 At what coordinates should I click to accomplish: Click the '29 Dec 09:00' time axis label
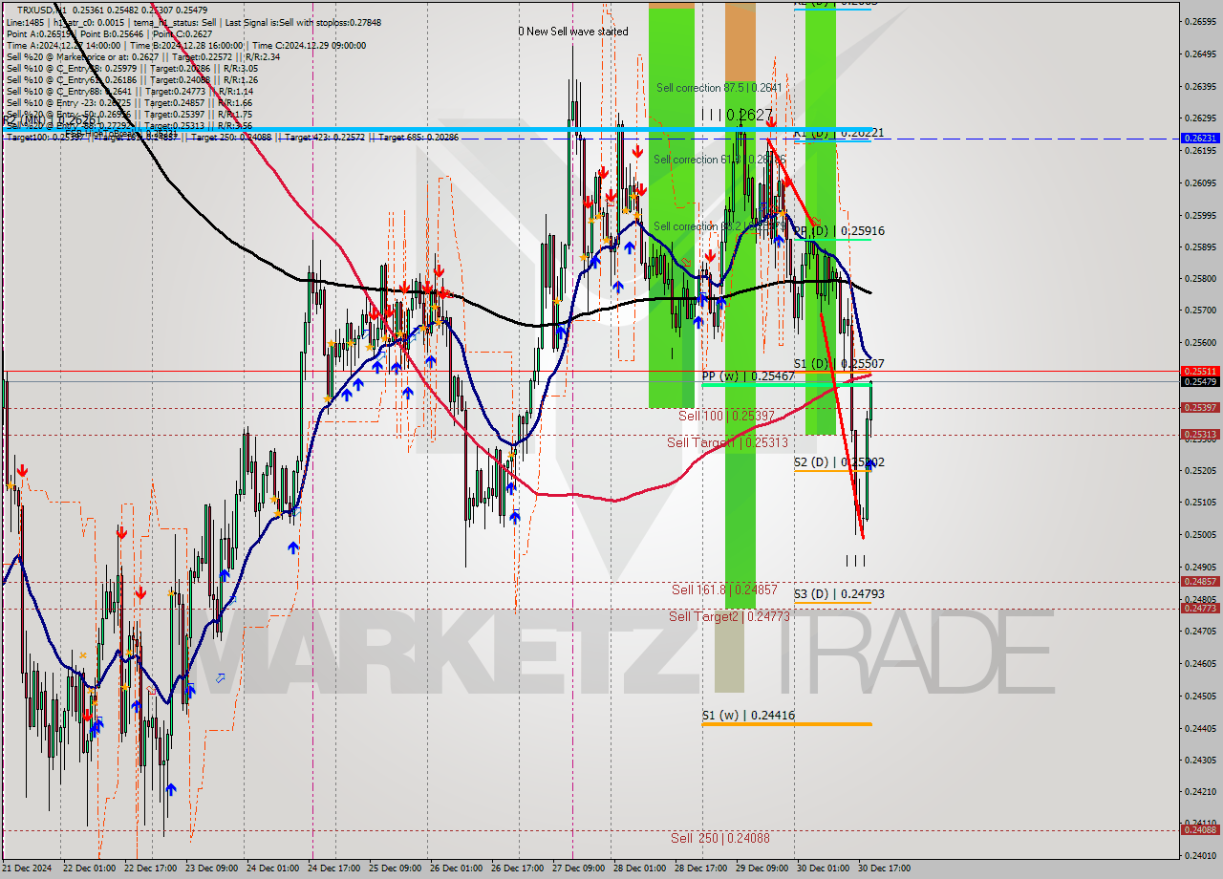[x=762, y=868]
